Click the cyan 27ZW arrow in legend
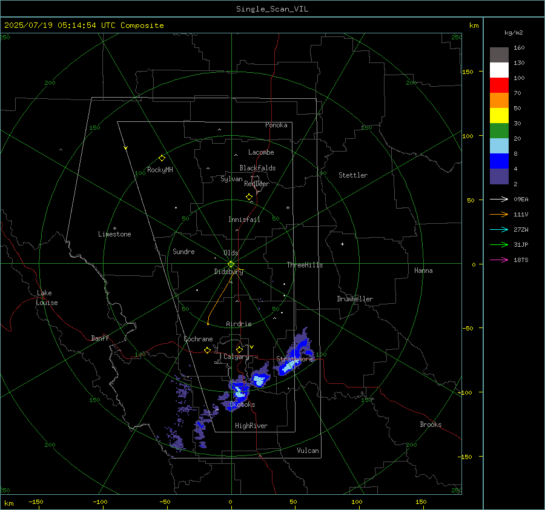545x510 pixels. tap(499, 229)
